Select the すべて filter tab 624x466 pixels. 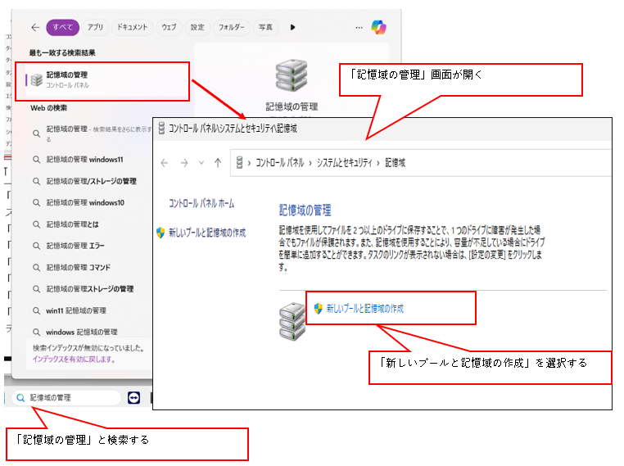tap(63, 27)
